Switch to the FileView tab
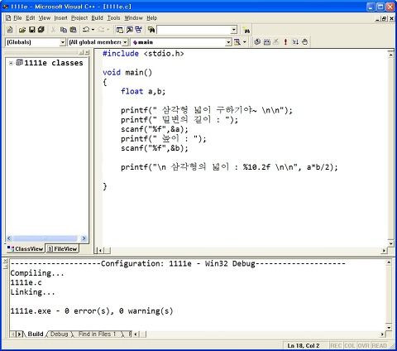Viewport: 397px width, 351px height. pyautogui.click(x=62, y=248)
